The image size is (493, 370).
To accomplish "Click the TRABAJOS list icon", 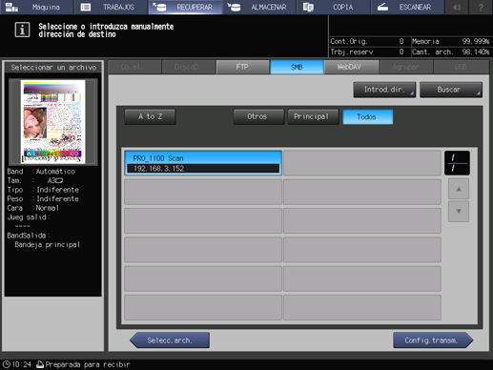I will coord(86,7).
